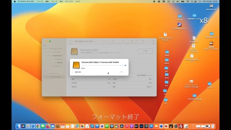Open the イメージ menu

click(x=54, y=1)
